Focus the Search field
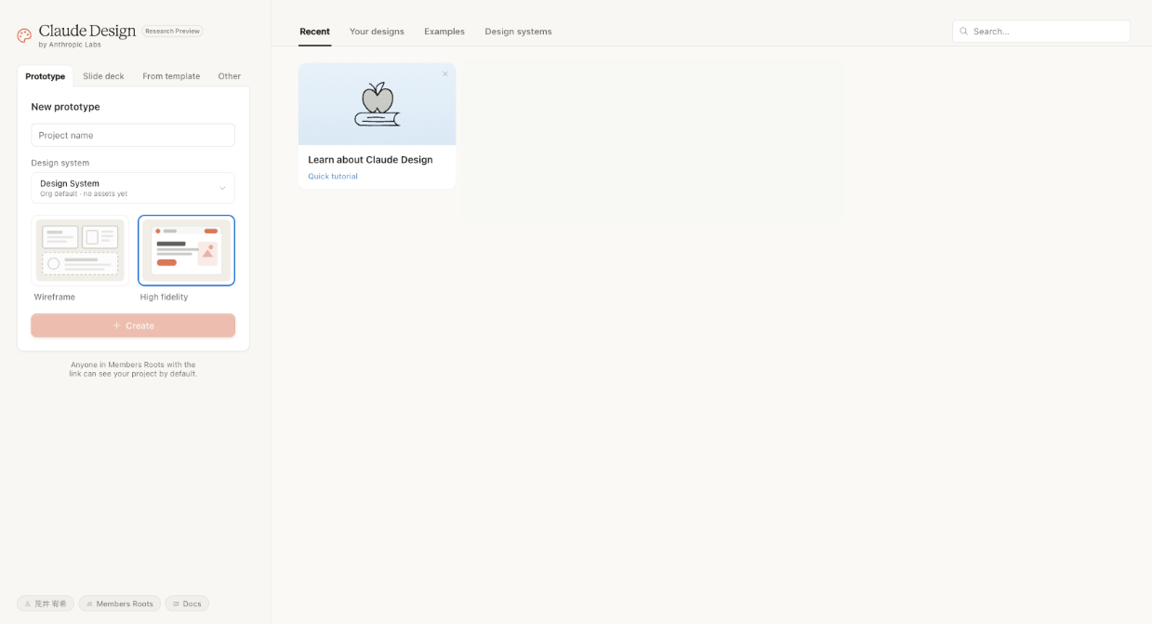Viewport: 1152px width, 624px height. click(1041, 32)
